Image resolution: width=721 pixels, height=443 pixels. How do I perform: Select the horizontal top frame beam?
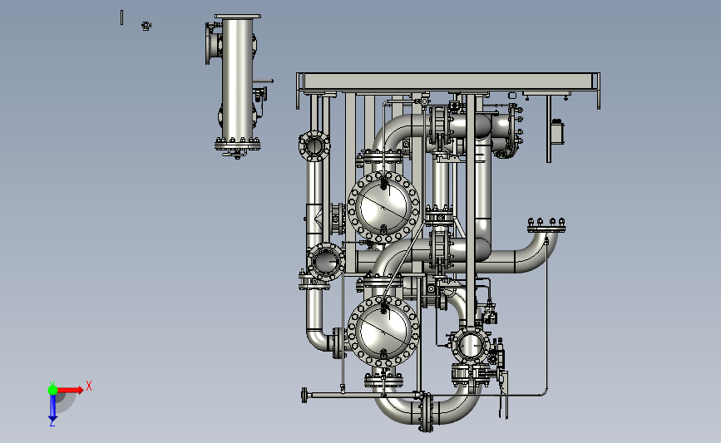[448, 81]
